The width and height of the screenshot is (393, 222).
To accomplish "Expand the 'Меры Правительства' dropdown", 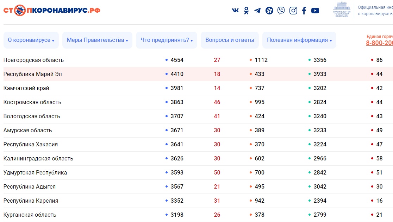I will click(x=97, y=40).
